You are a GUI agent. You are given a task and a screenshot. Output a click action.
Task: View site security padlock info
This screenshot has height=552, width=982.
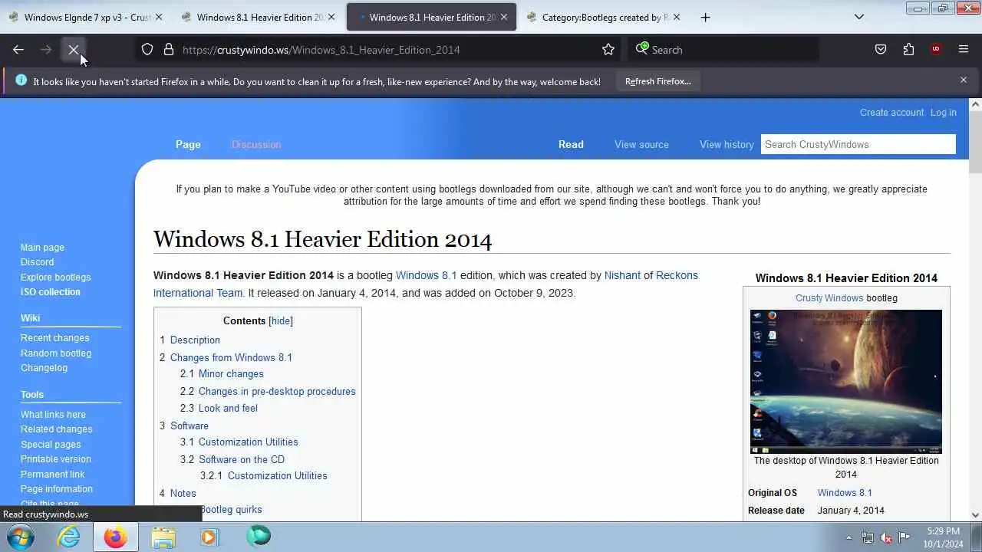tap(169, 50)
